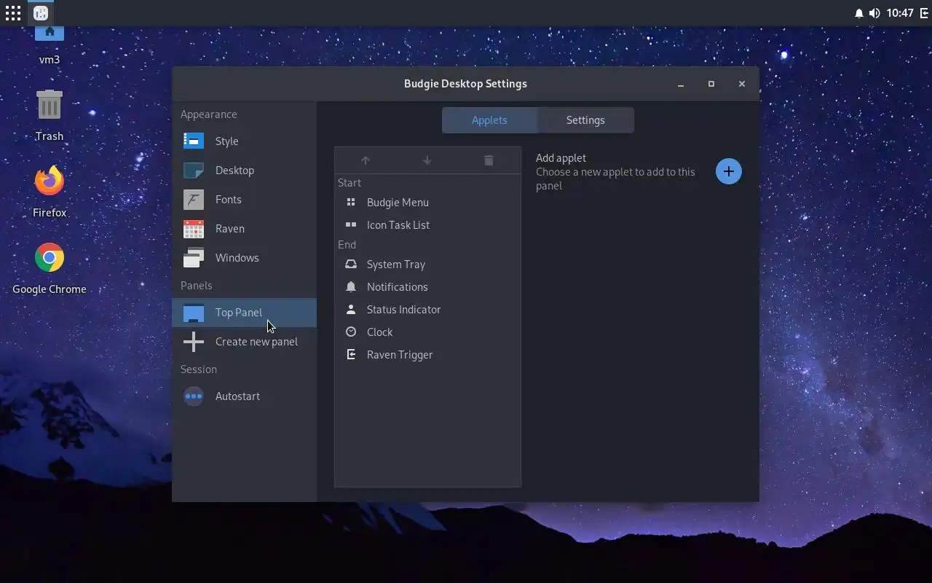
Task: Open the Budgie applications menu grid icon
Action: pos(13,13)
